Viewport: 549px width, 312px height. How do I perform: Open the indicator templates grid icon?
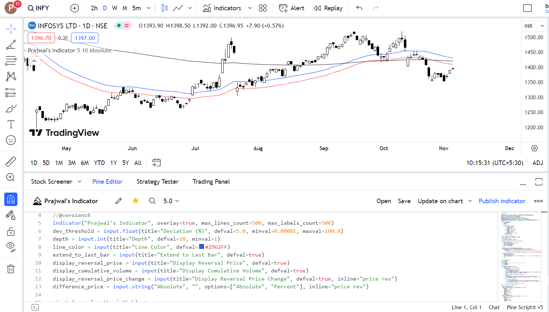pos(263,8)
